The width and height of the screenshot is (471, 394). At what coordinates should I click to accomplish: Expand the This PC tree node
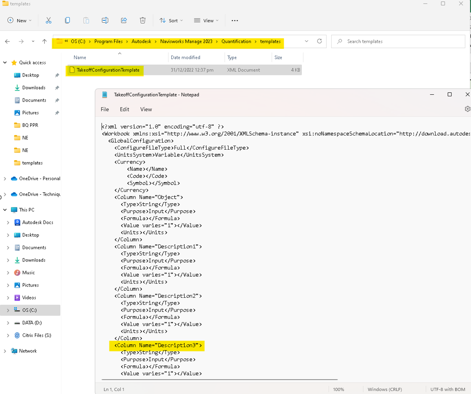click(5, 210)
